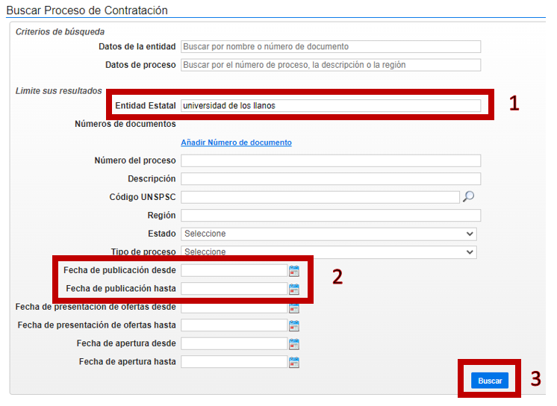
Task: Open calendar for Fecha de publicación desde
Action: [294, 271]
